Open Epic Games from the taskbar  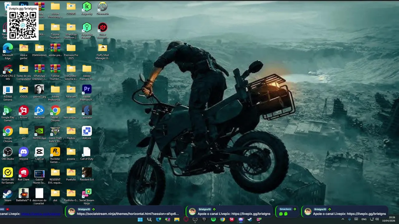204,220
